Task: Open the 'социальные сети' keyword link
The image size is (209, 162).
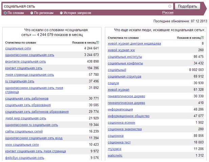Action: coord(18,48)
